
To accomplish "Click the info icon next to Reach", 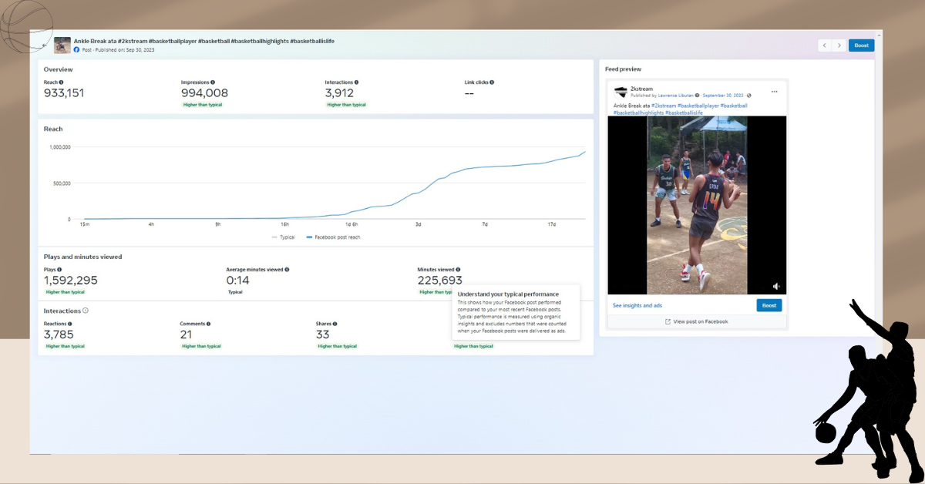I will click(62, 82).
